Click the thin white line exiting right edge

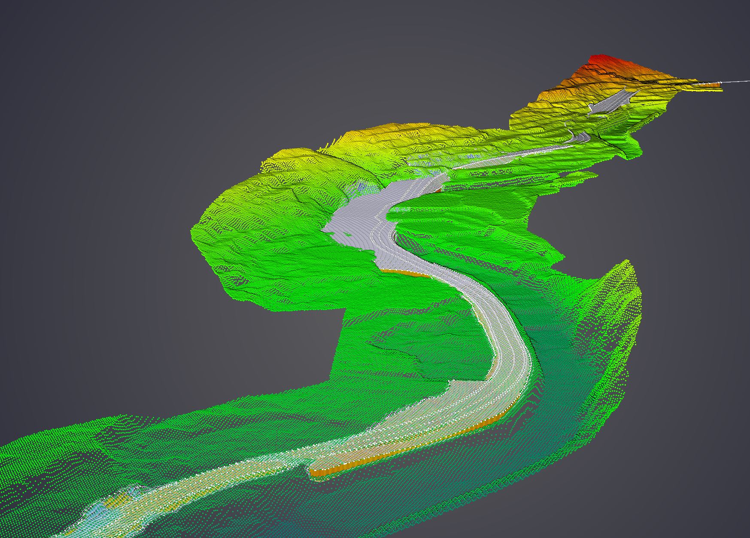pyautogui.click(x=736, y=81)
